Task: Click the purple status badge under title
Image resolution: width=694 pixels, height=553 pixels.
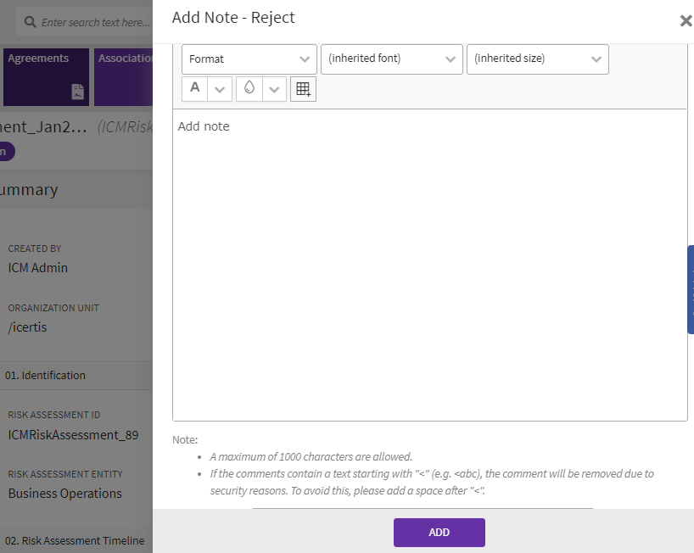Action: coord(4,152)
